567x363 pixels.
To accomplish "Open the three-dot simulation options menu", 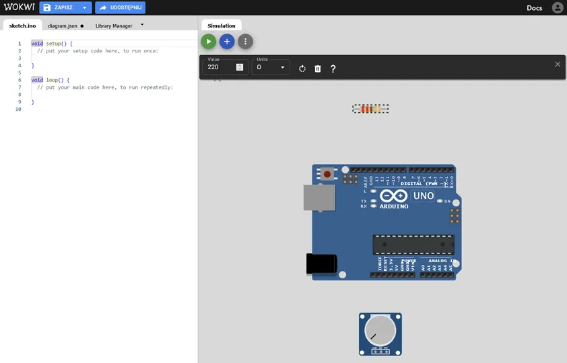I will click(x=246, y=42).
